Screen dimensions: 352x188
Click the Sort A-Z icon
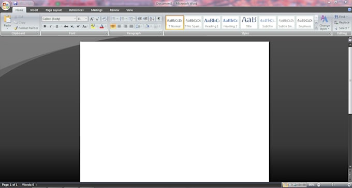(152, 19)
